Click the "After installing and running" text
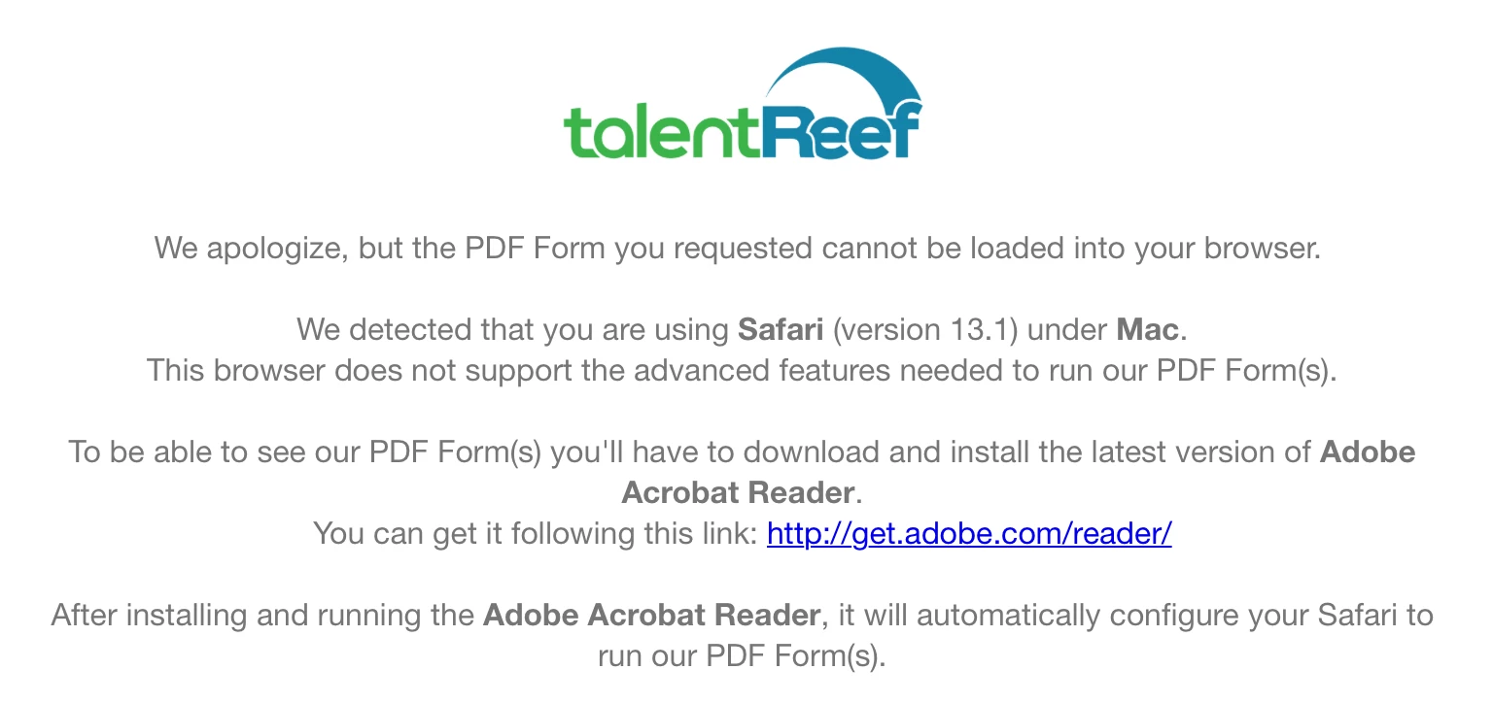The width and height of the screenshot is (1493, 703). 262,615
